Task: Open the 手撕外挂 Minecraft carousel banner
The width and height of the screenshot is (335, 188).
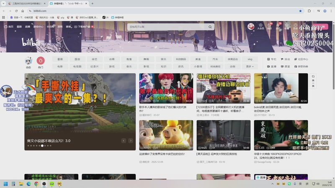Action: (x=80, y=112)
